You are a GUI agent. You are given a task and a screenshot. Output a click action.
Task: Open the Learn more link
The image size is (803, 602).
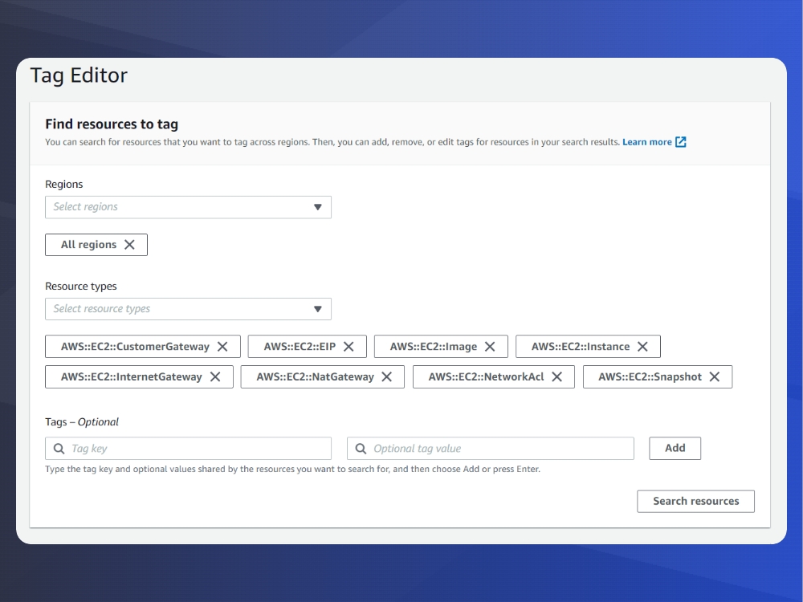[x=646, y=142]
